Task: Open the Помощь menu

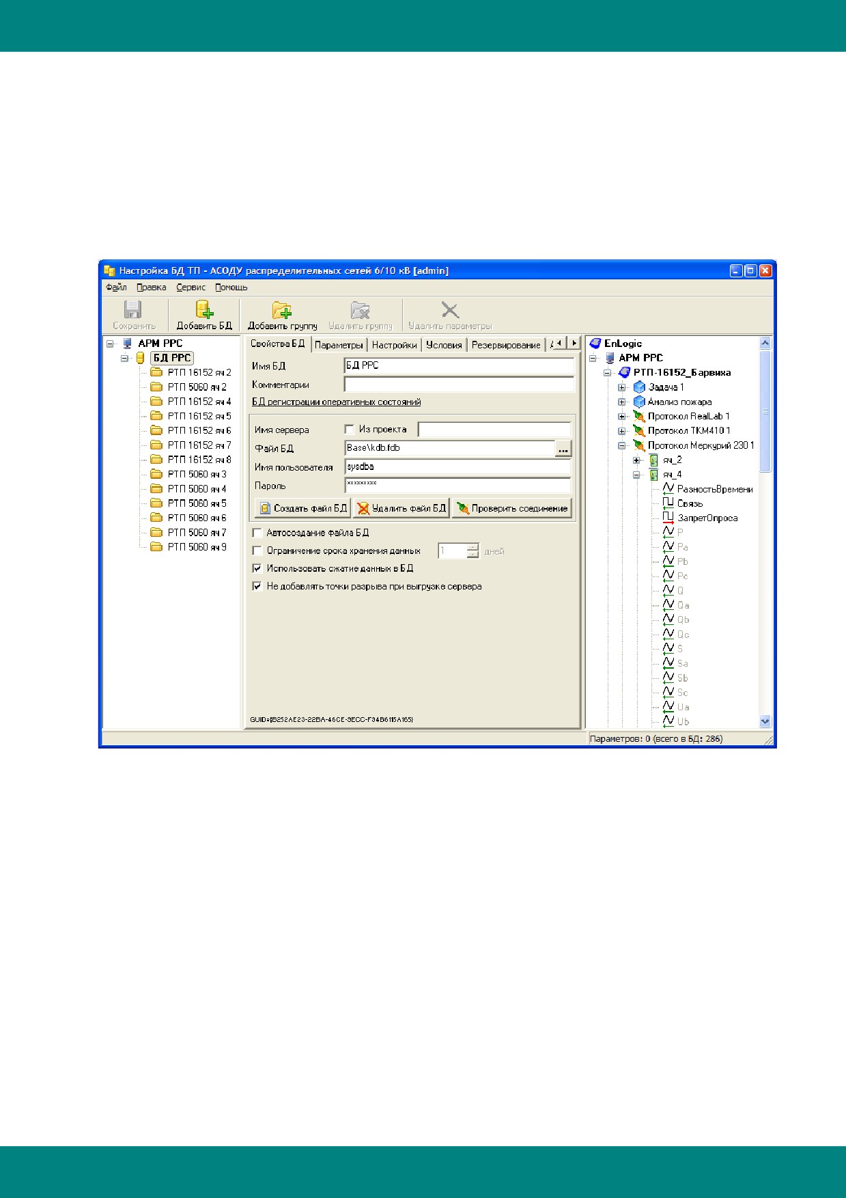Action: (x=231, y=288)
